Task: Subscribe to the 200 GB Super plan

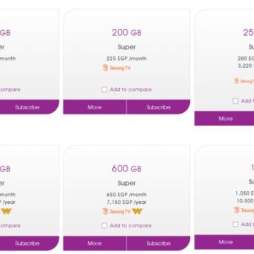Action: tap(158, 107)
